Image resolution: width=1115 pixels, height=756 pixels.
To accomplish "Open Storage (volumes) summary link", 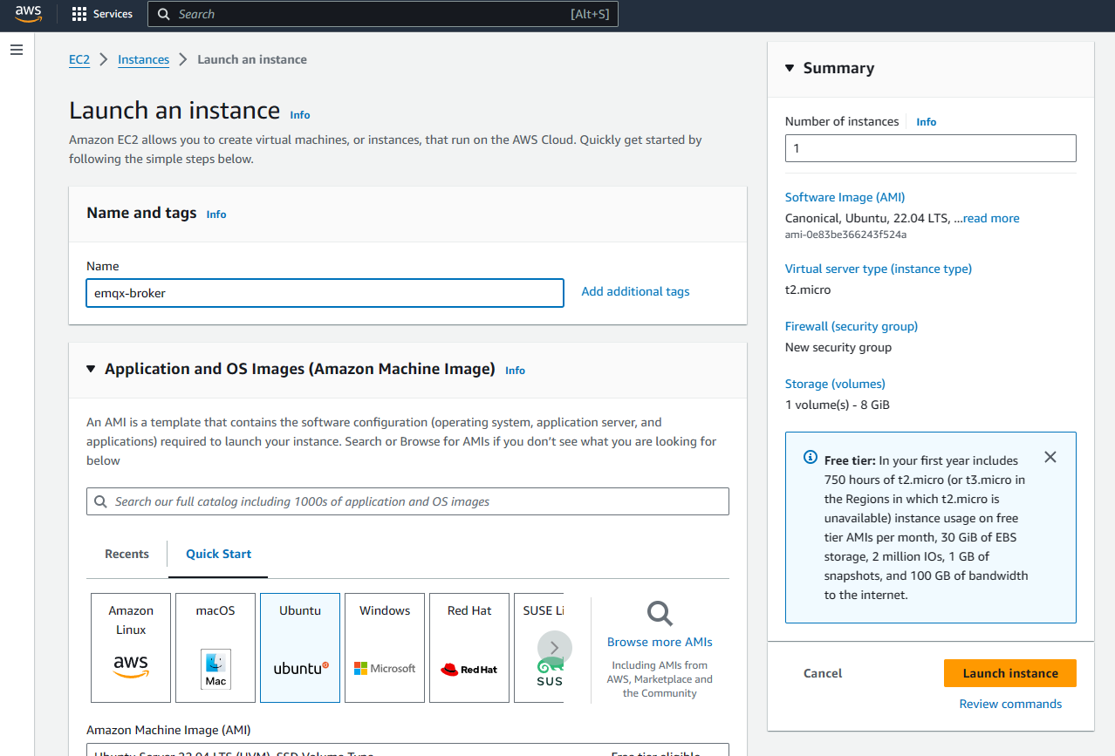I will [835, 384].
